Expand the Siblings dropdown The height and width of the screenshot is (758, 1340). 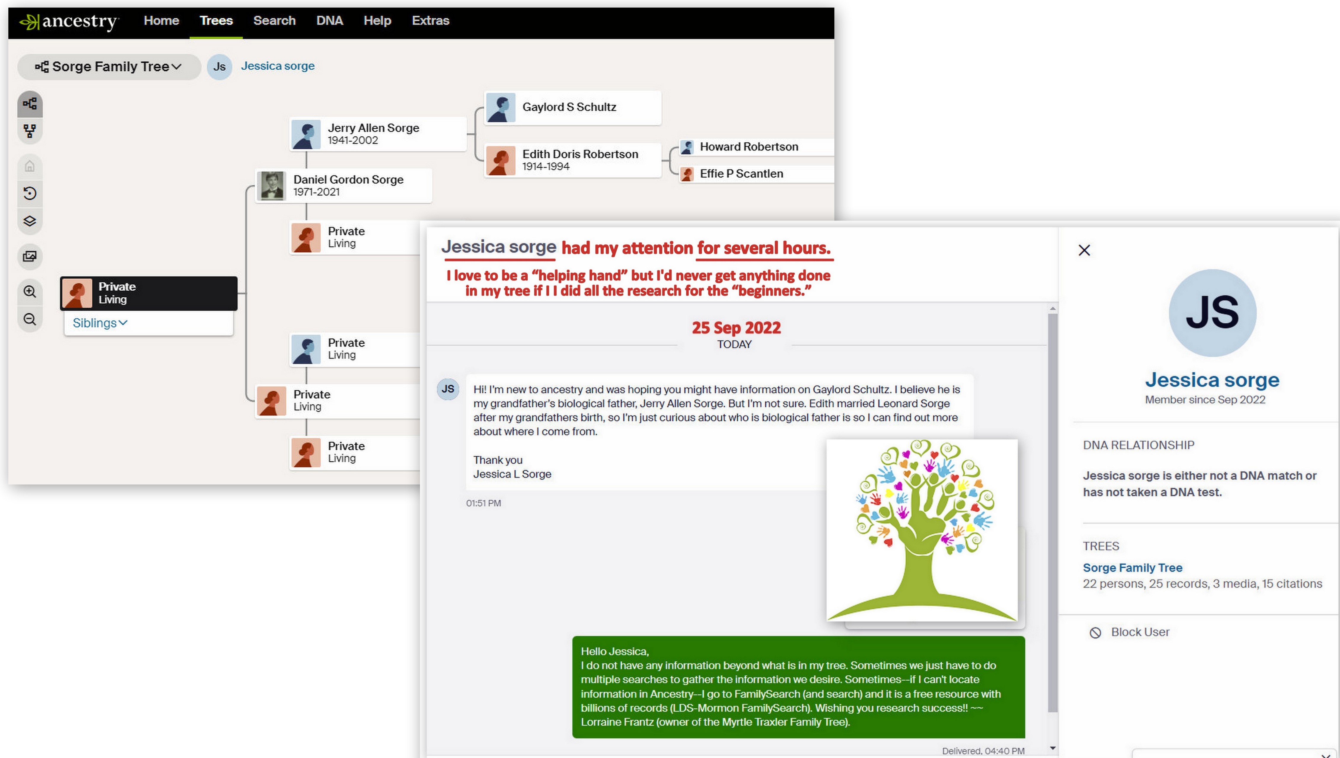tap(99, 323)
